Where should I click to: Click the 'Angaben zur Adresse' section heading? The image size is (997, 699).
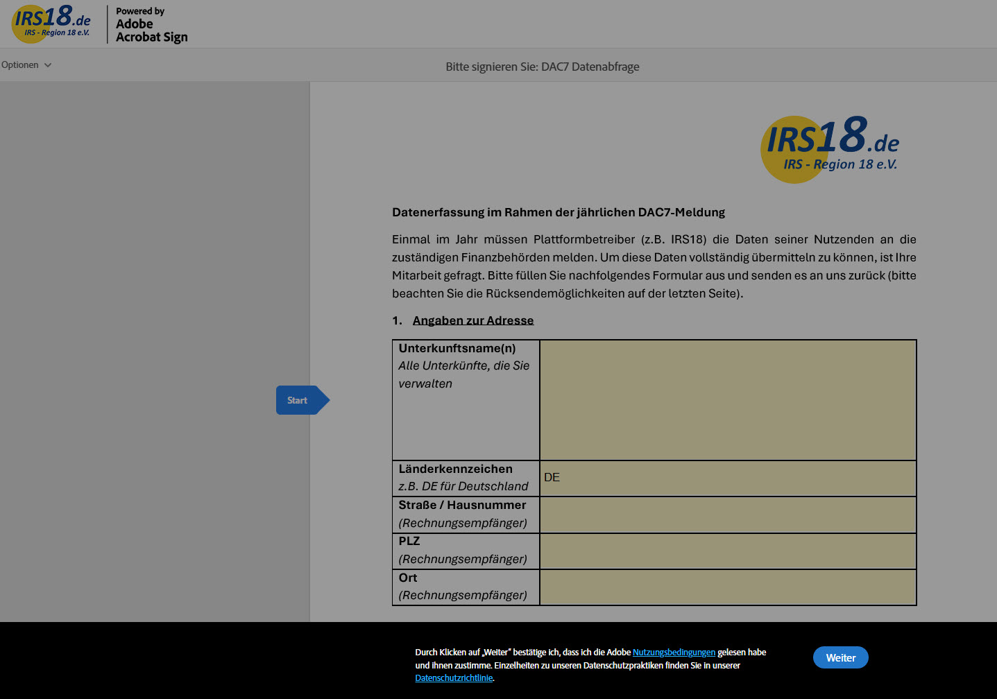[472, 320]
